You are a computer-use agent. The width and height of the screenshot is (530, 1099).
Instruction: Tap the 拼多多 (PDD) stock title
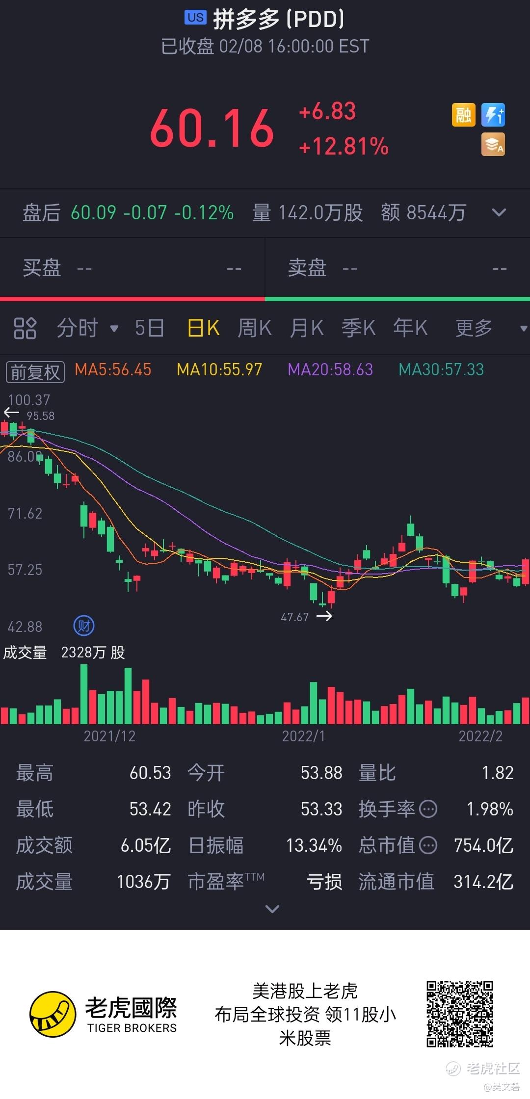click(279, 19)
